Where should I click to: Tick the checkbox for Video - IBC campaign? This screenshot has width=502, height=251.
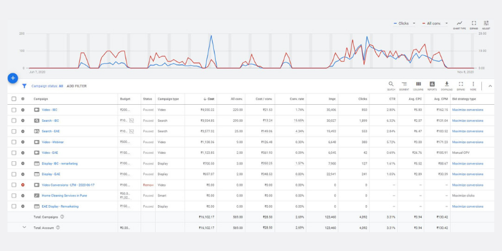(x=14, y=110)
